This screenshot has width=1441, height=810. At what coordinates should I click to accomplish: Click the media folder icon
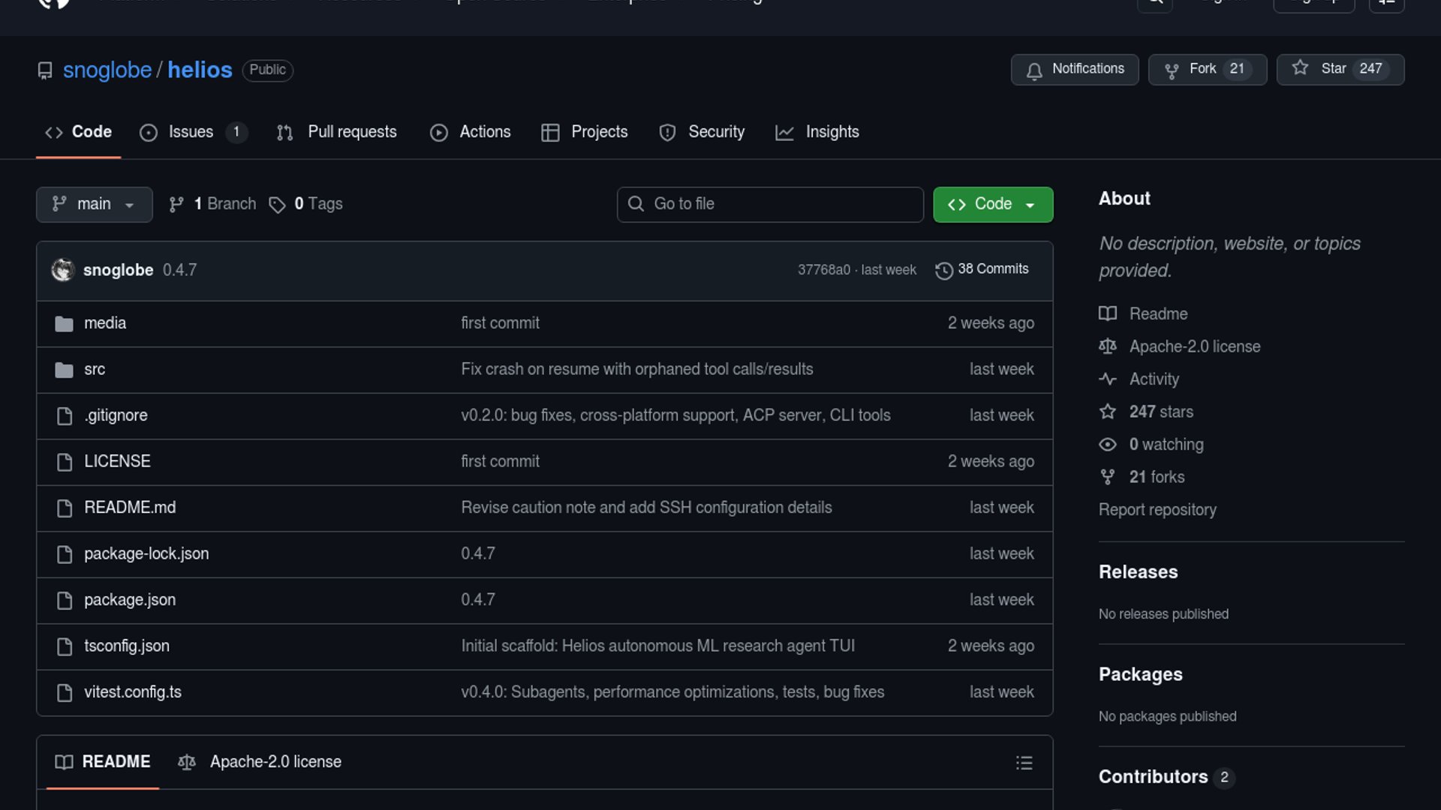tap(65, 324)
